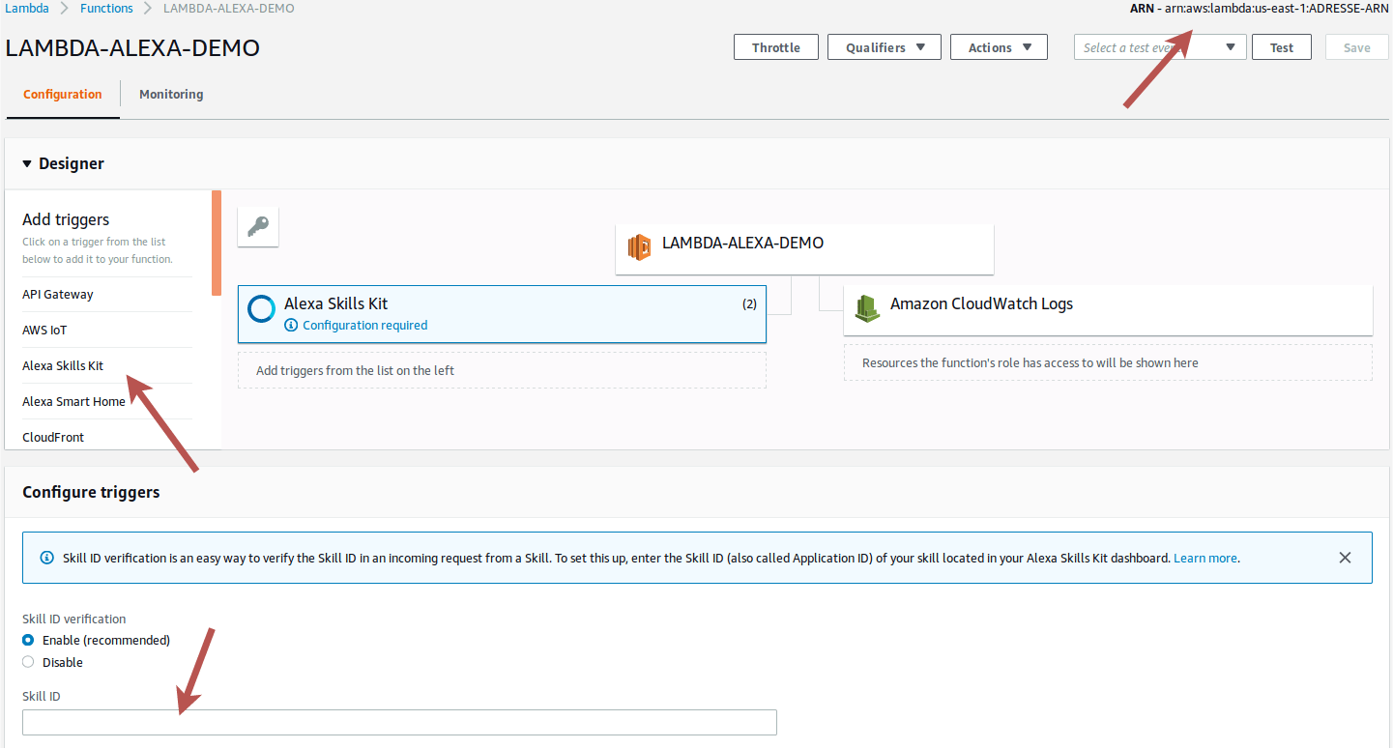The width and height of the screenshot is (1393, 749).
Task: Dismiss the Skill ID verification banner
Action: (x=1345, y=558)
